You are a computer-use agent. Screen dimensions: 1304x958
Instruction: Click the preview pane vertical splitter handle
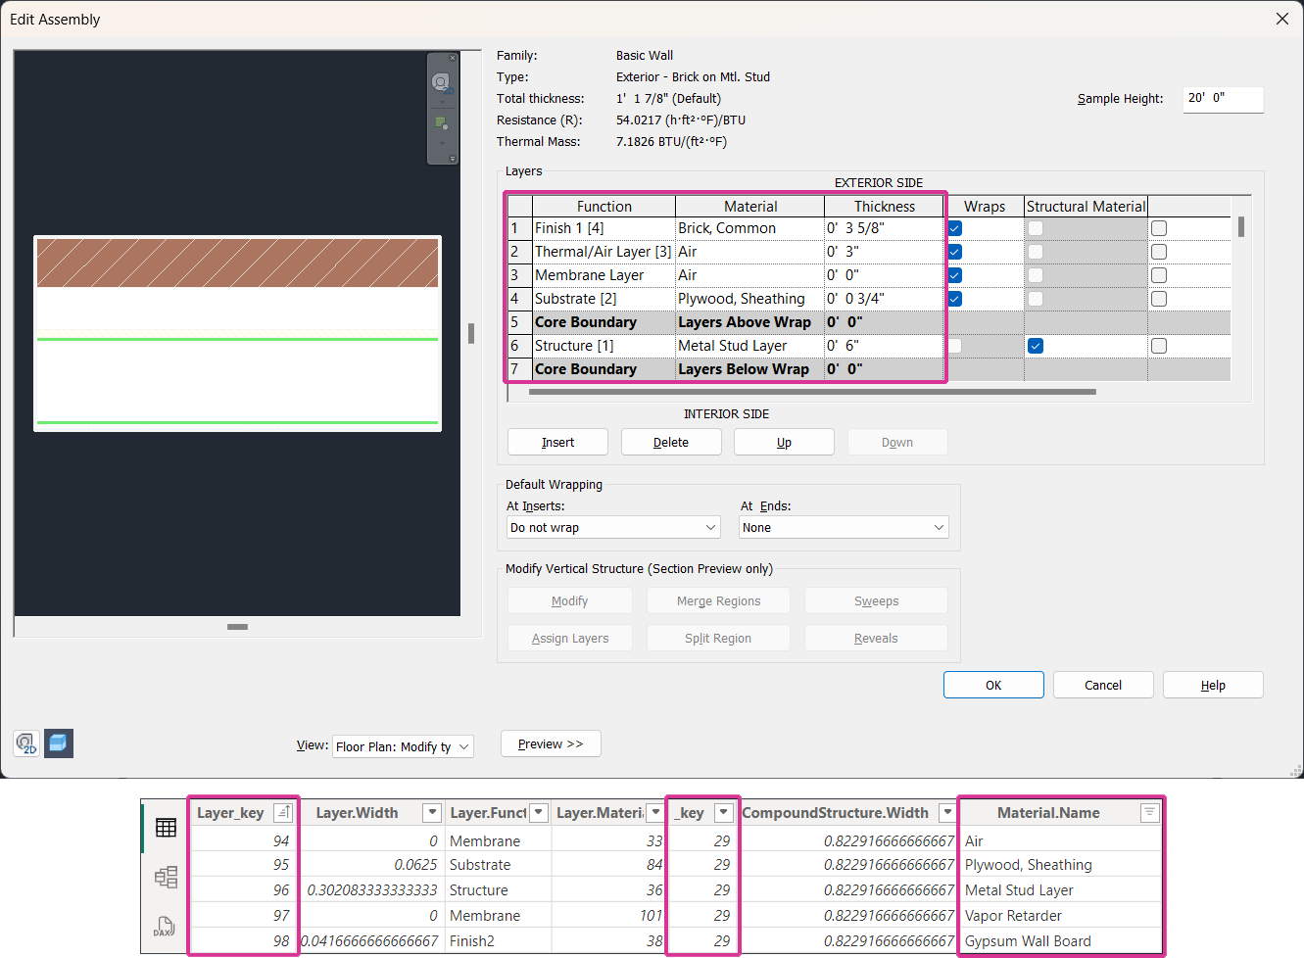[471, 333]
